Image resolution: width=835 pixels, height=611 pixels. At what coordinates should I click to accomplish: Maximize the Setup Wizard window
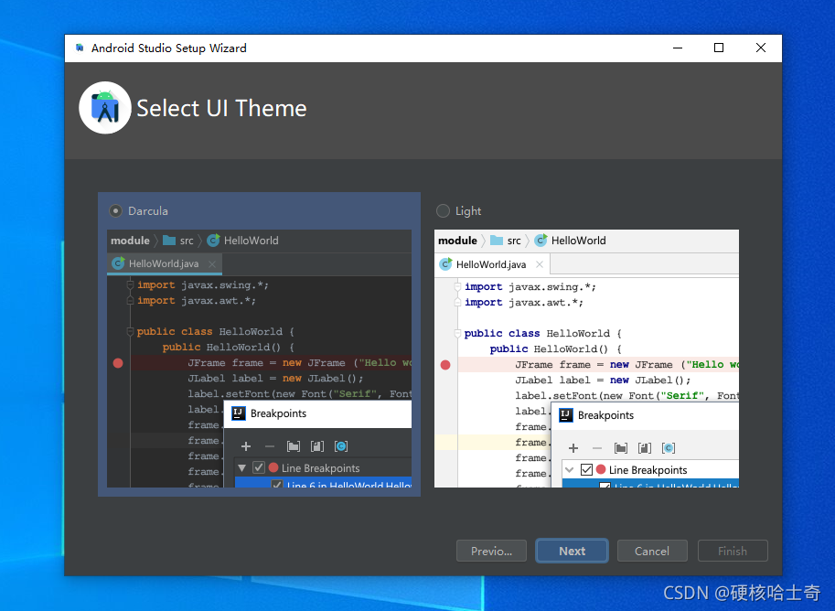click(718, 48)
